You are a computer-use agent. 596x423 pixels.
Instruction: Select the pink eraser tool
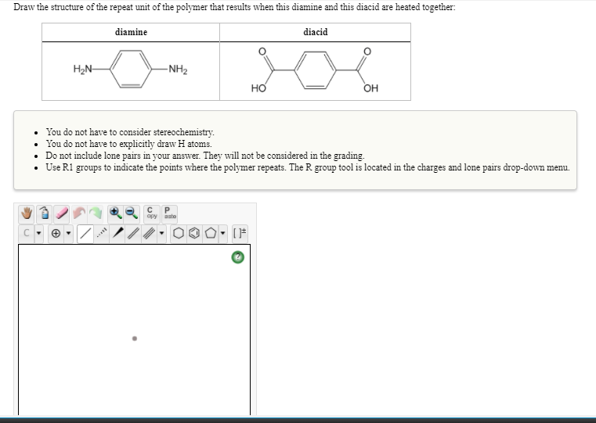tap(62, 213)
